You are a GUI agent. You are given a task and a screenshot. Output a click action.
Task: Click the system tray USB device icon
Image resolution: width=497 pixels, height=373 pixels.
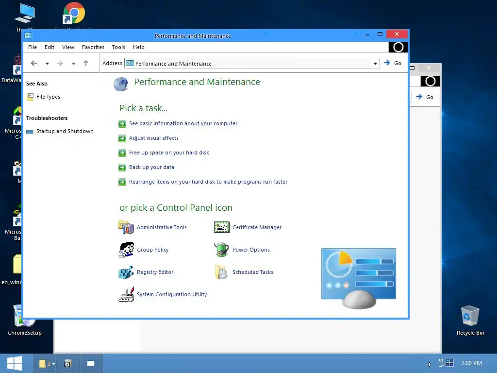click(x=441, y=363)
